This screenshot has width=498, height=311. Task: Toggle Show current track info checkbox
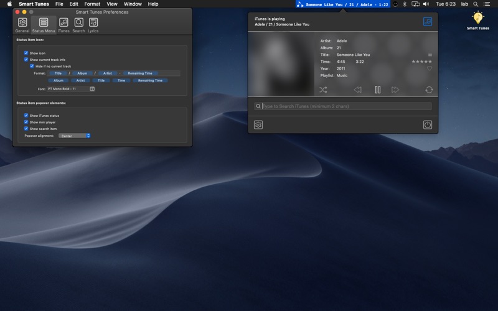point(26,59)
